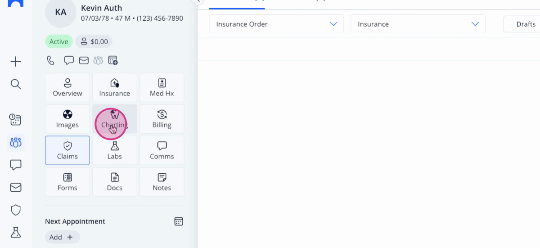Image resolution: width=540 pixels, height=248 pixels.
Task: Click the add appointment calendar-plus icon
Action: coord(113,60)
